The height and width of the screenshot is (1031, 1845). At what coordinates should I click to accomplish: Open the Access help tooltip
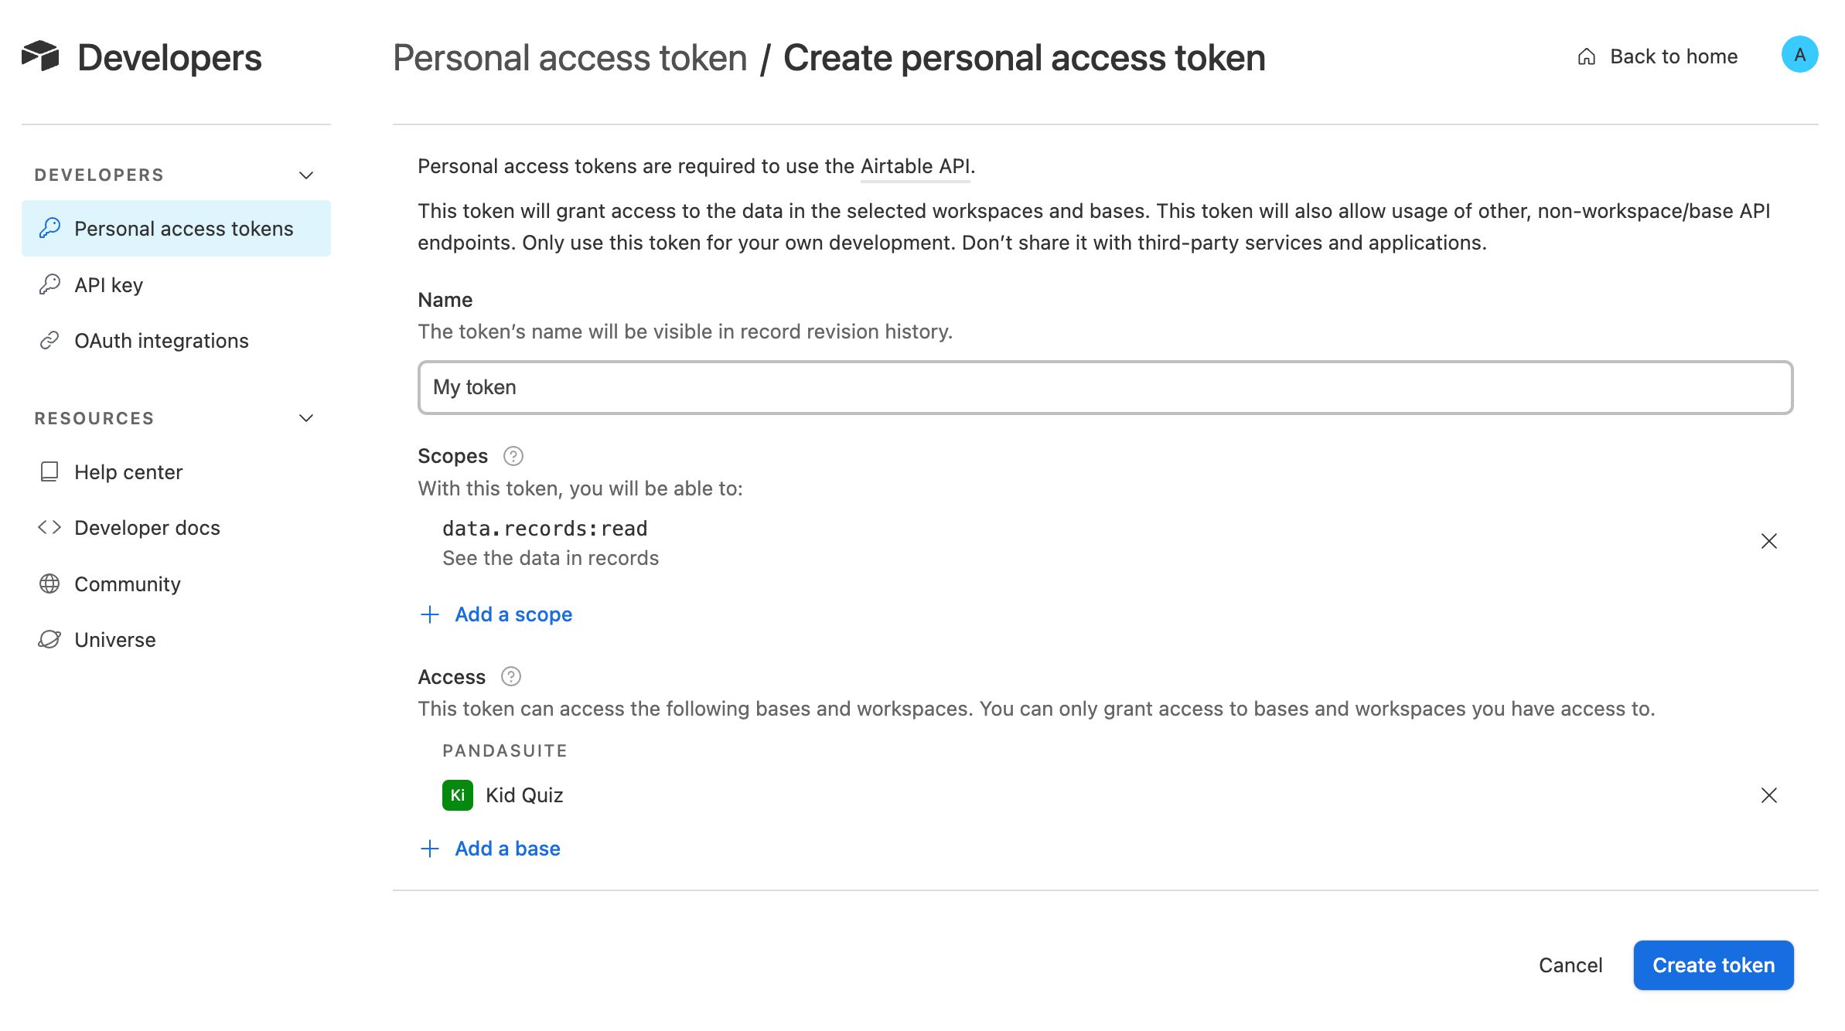(512, 676)
